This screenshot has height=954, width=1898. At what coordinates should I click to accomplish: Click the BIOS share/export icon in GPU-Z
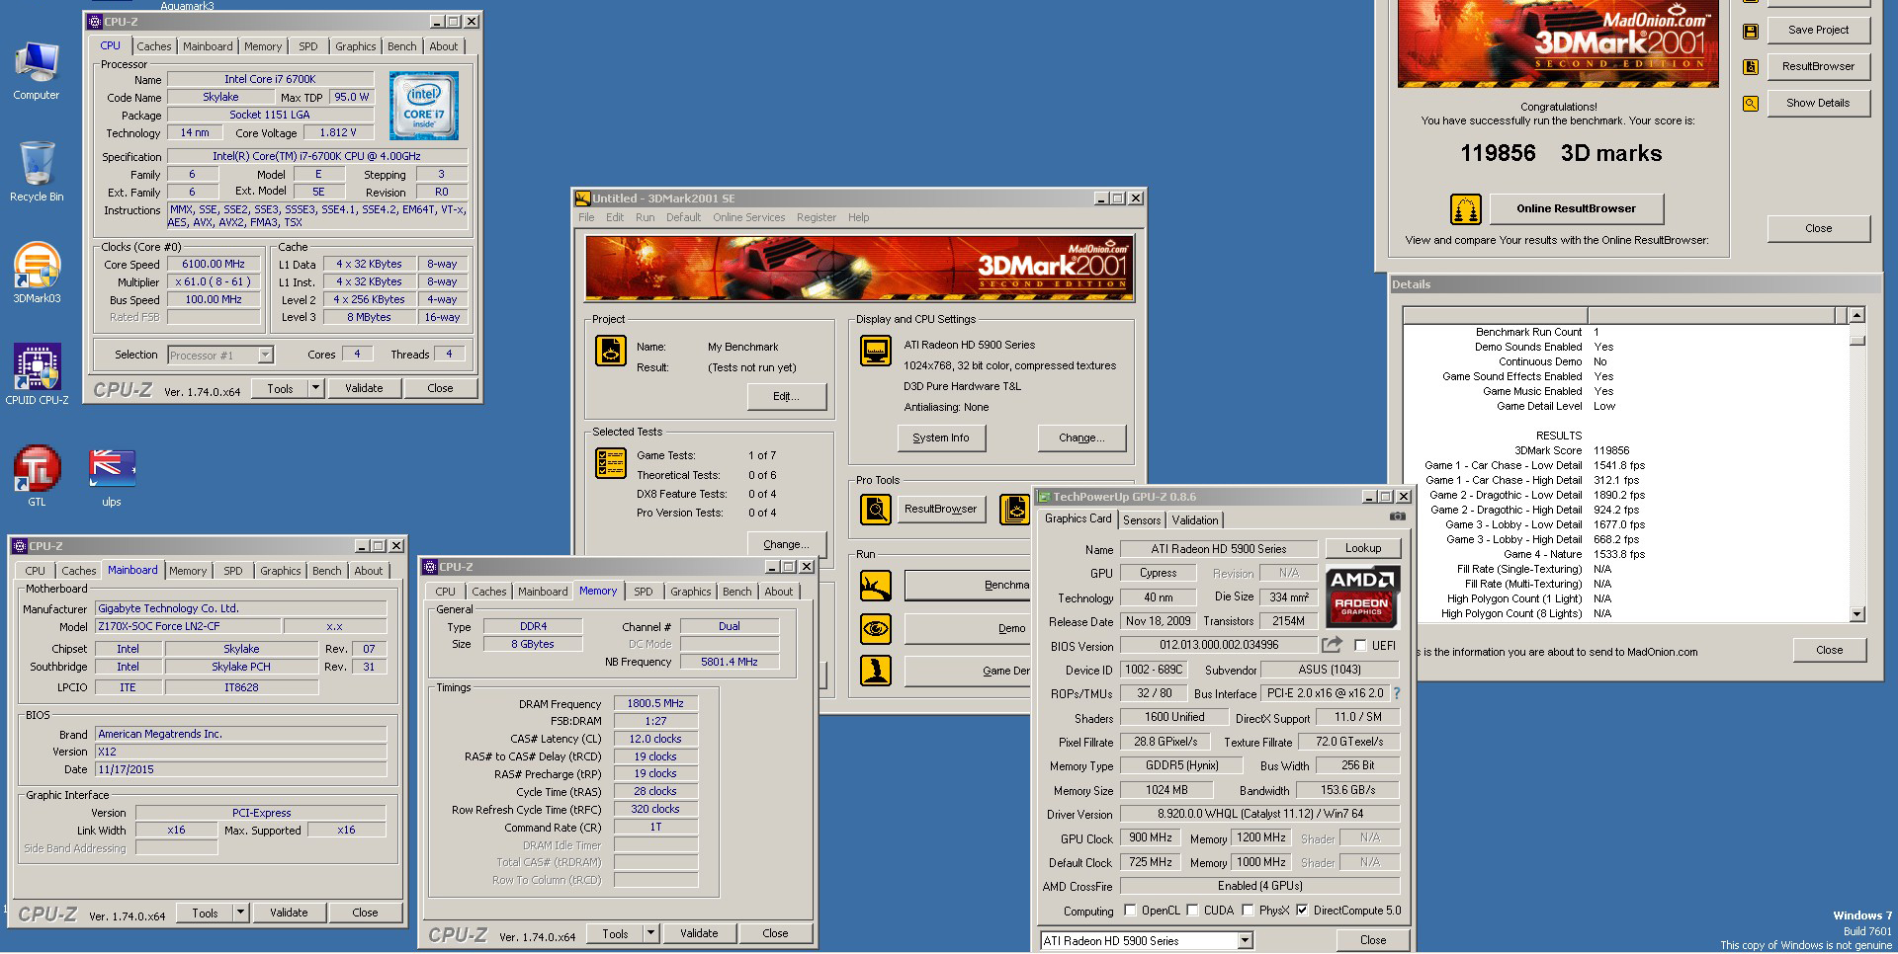coord(1332,645)
